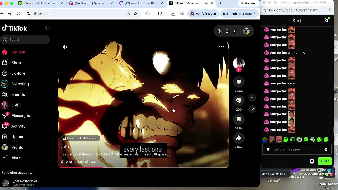This screenshot has height=190, width=338.
Task: Open a new browser tab with plus
Action: pyautogui.click(x=220, y=3)
